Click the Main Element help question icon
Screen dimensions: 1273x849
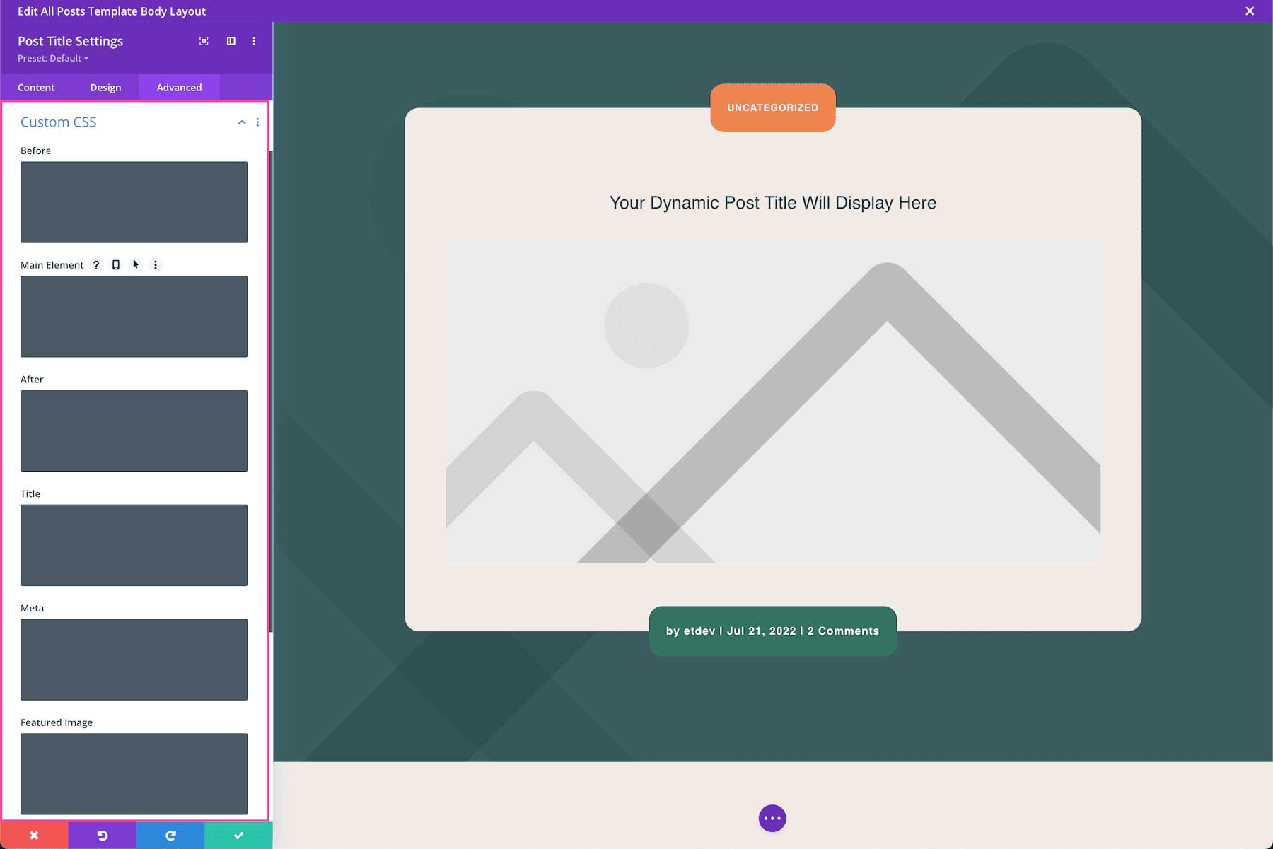click(x=96, y=265)
